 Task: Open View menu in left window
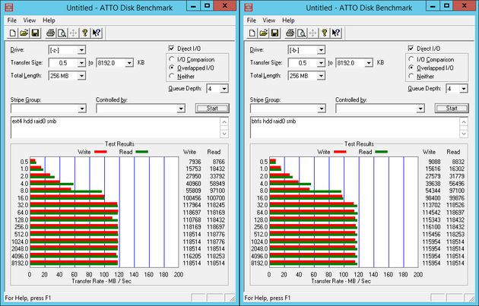(x=30, y=21)
